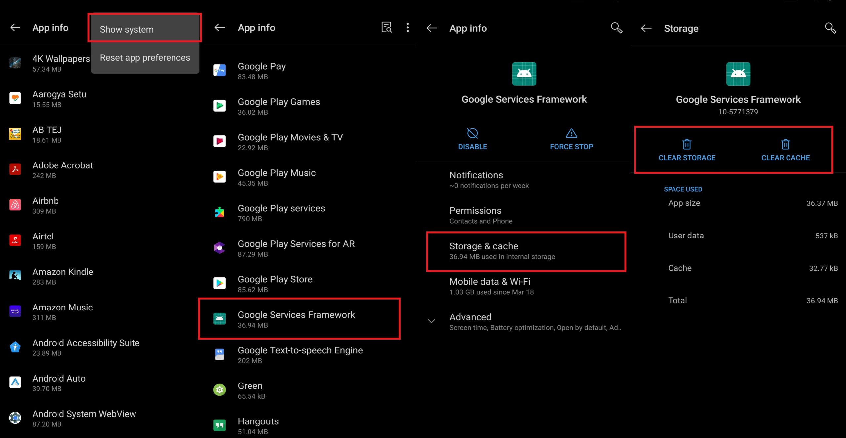Tap CLEAR CACHE button
The height and width of the screenshot is (438, 846).
point(786,150)
